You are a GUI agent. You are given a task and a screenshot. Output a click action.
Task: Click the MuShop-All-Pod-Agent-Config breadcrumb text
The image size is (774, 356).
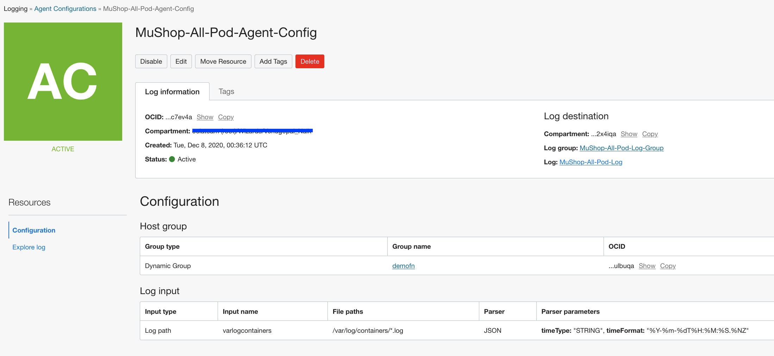148,9
